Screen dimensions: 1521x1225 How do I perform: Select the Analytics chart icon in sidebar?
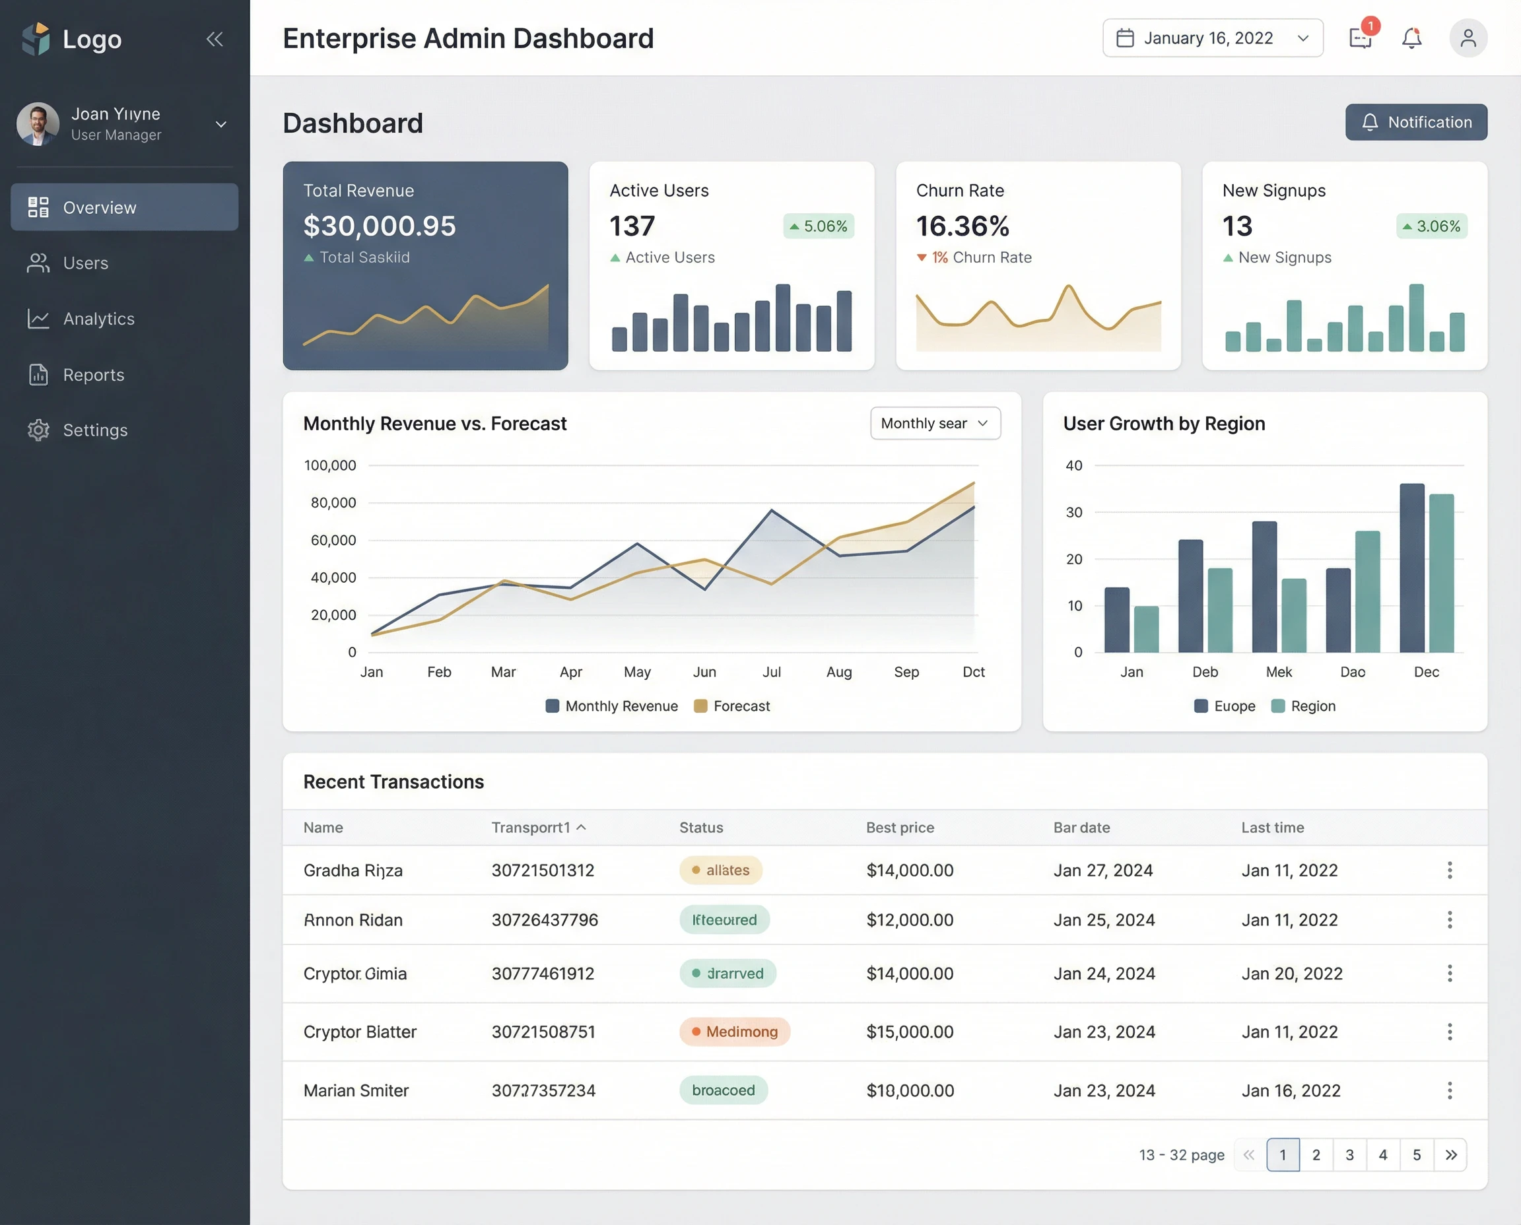point(38,319)
